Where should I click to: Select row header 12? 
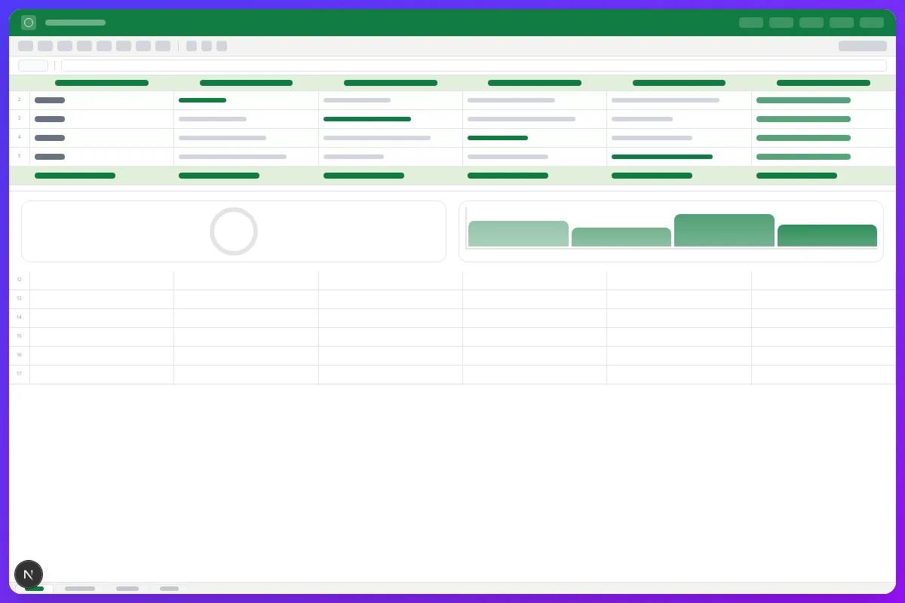tap(20, 280)
